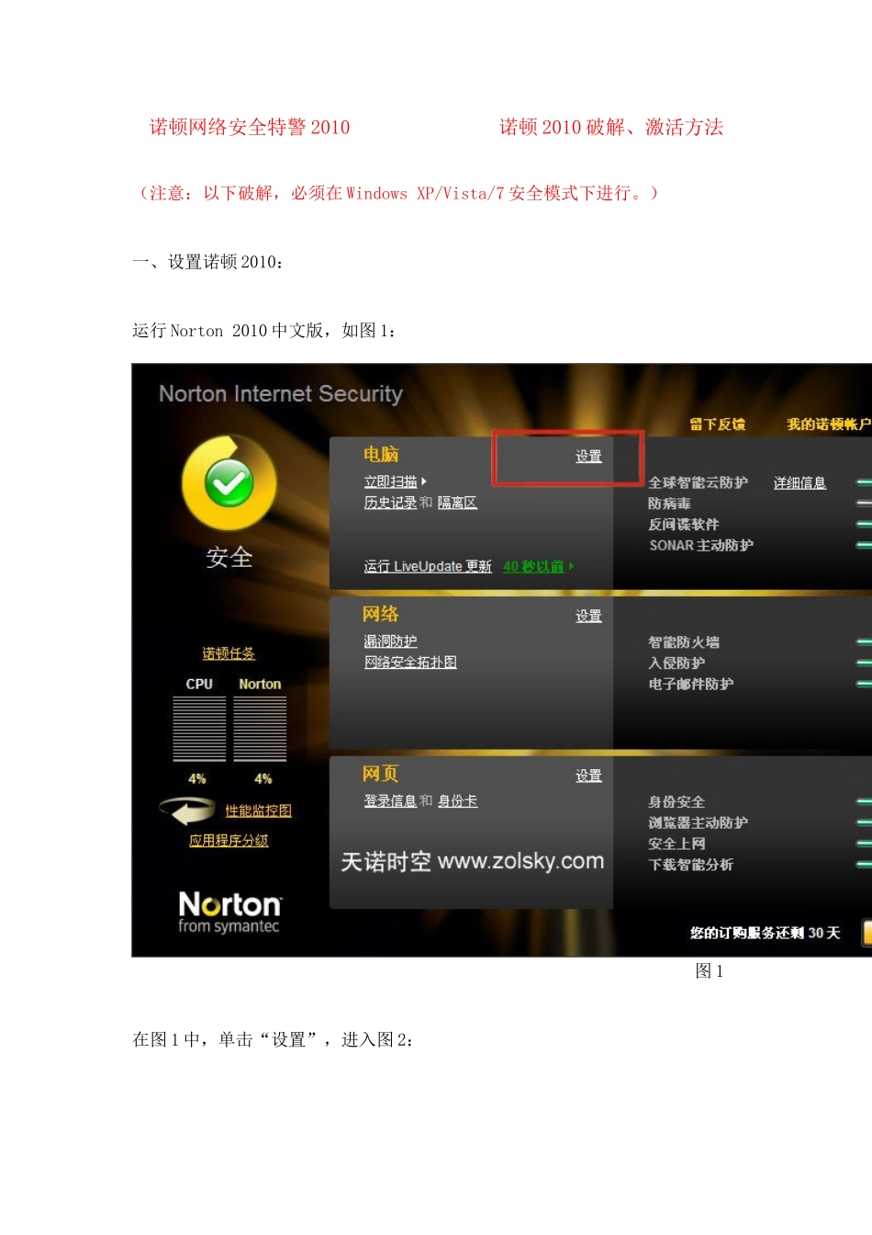Click the 入侵防护 label
The width and height of the screenshot is (872, 1235).
click(676, 663)
